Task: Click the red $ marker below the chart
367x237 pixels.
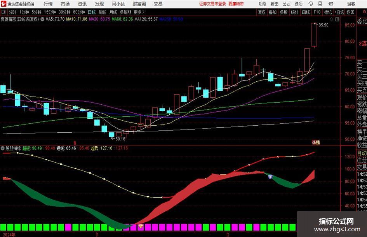Action: click(75, 143)
